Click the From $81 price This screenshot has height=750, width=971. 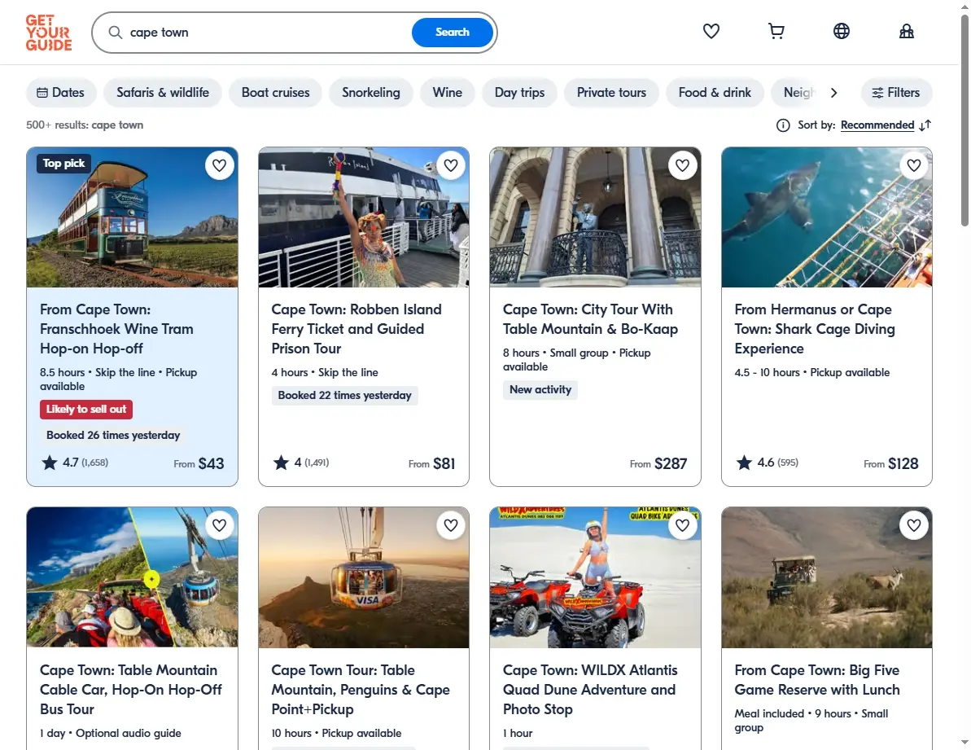pyautogui.click(x=431, y=464)
